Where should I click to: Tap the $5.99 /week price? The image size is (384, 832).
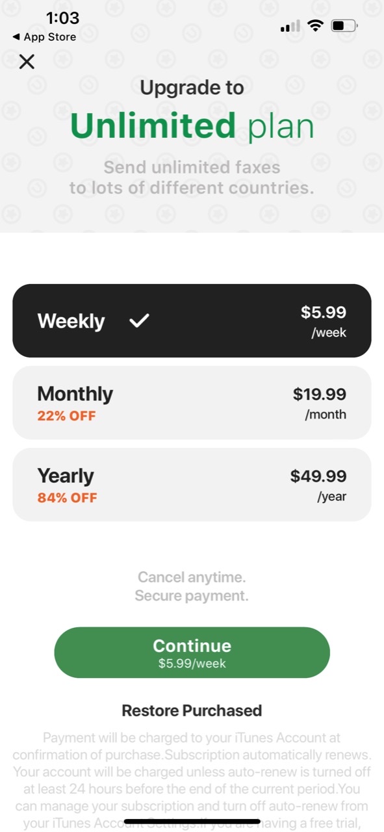click(324, 321)
